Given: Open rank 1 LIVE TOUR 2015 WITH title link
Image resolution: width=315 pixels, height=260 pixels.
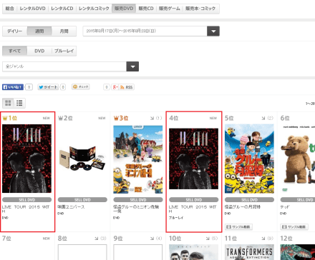Looking at the screenshot, I should coord(26,209).
